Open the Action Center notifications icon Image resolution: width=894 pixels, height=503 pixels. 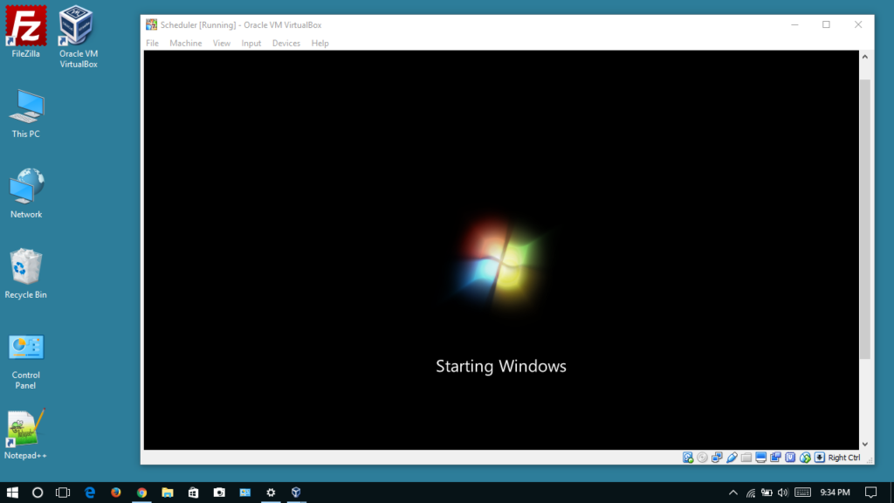click(x=870, y=493)
